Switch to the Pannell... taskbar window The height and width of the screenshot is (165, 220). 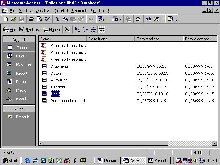[159, 161]
